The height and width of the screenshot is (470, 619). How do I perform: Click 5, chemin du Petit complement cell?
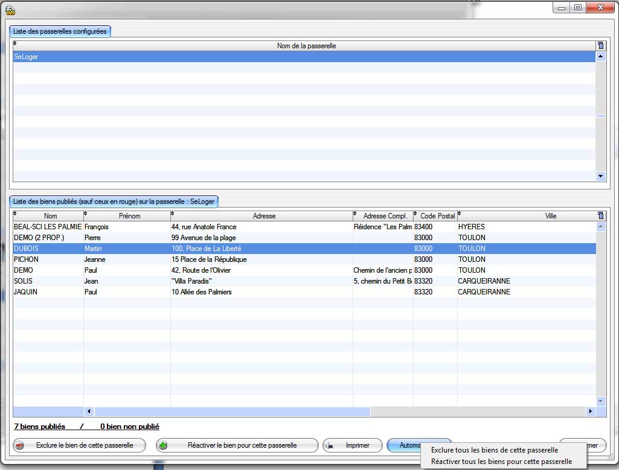click(x=382, y=281)
